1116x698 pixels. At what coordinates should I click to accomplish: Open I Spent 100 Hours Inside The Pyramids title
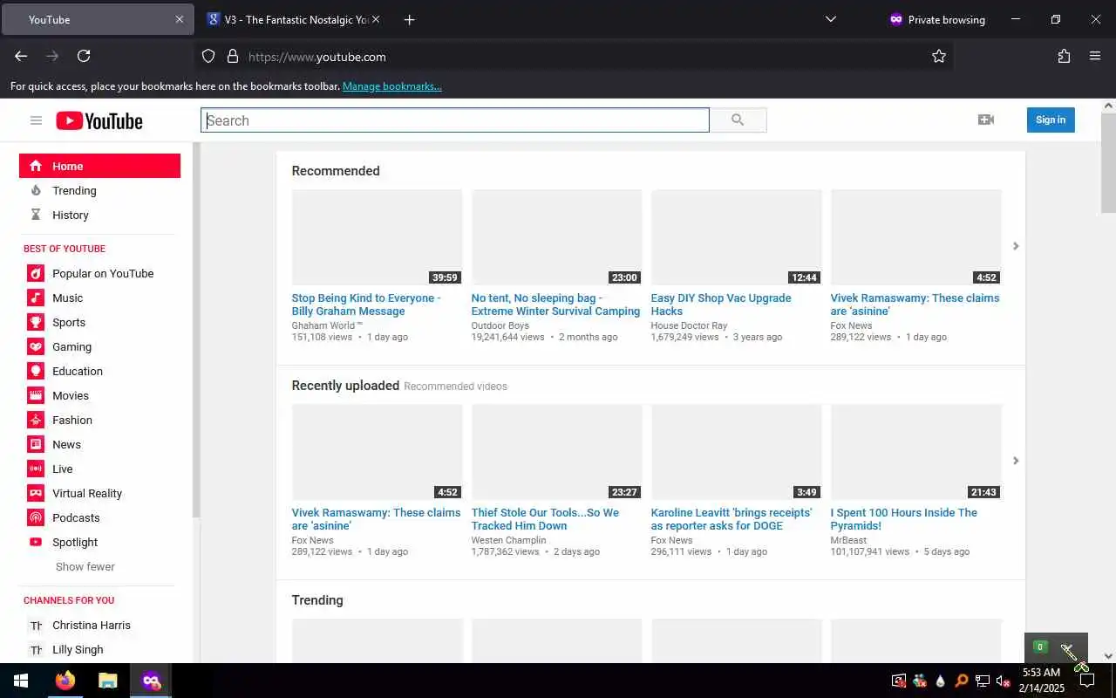coord(903,519)
